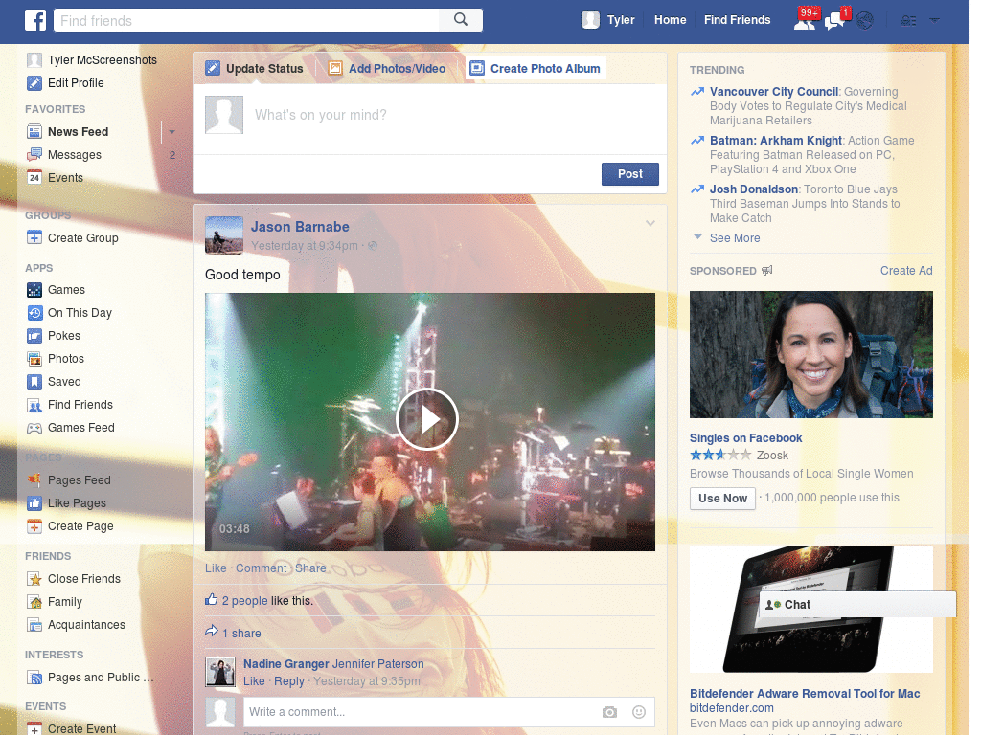Select the Update Status tab
981x735 pixels.
255,68
